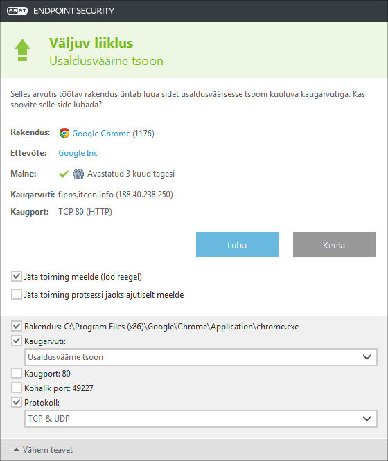The height and width of the screenshot is (461, 388).
Task: Click the ESET logo in title bar
Action: pyautogui.click(x=17, y=11)
